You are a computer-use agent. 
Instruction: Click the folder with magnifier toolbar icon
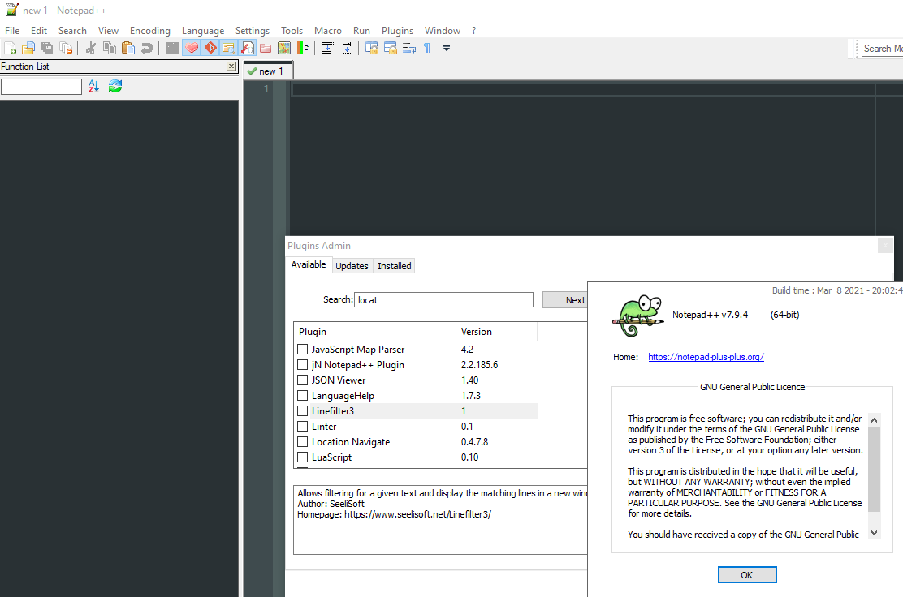tap(229, 48)
